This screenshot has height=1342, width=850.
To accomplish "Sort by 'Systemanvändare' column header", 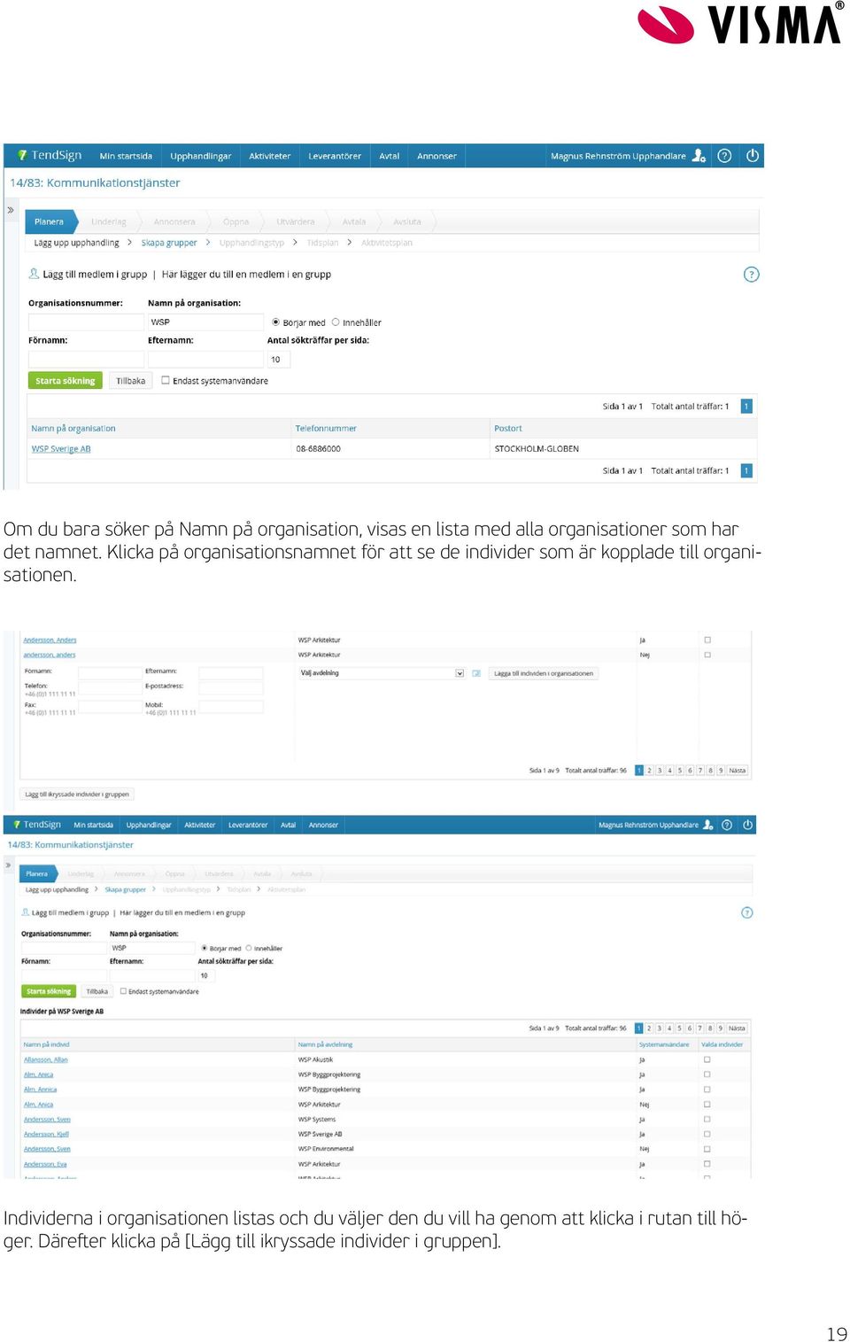I will pos(664,1044).
